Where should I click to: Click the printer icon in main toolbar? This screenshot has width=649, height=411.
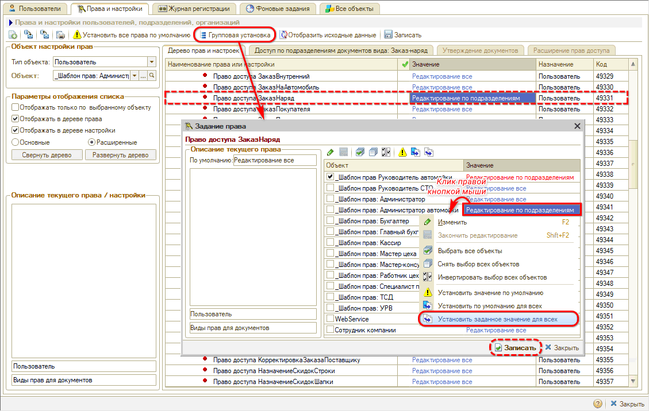60,35
